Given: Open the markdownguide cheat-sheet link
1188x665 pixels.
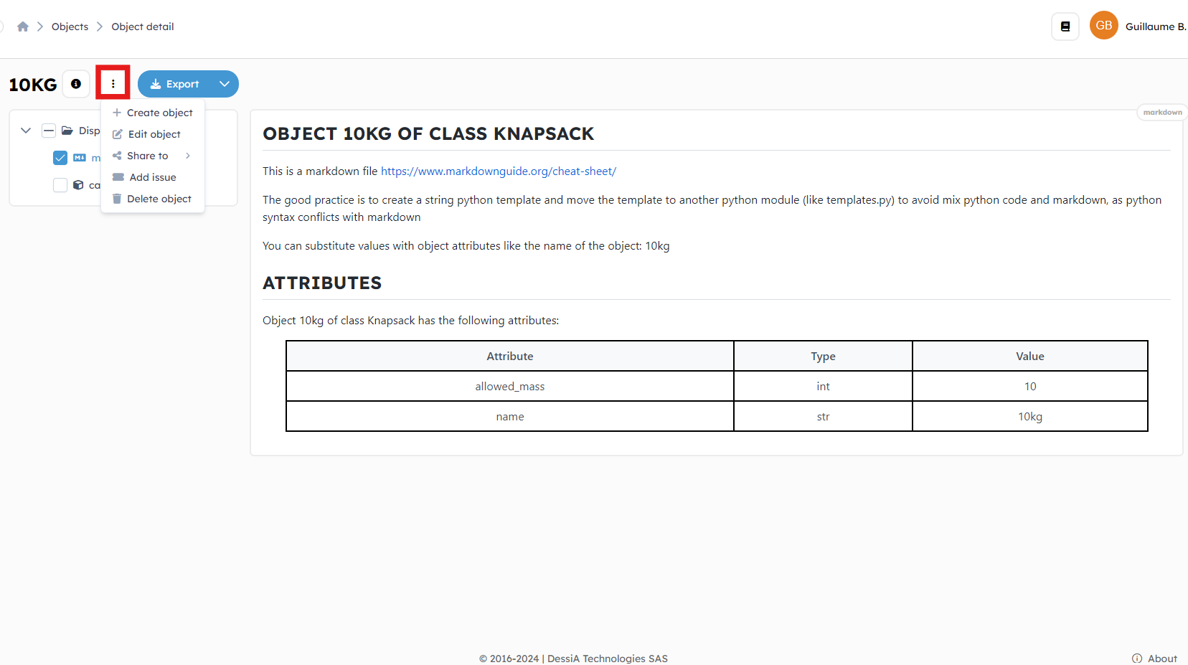Looking at the screenshot, I should pos(498,171).
